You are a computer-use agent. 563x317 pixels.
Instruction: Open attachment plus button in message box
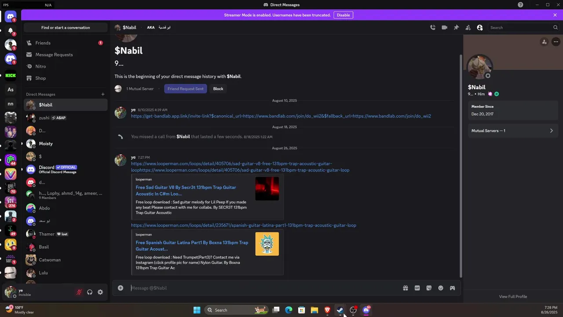(121, 288)
